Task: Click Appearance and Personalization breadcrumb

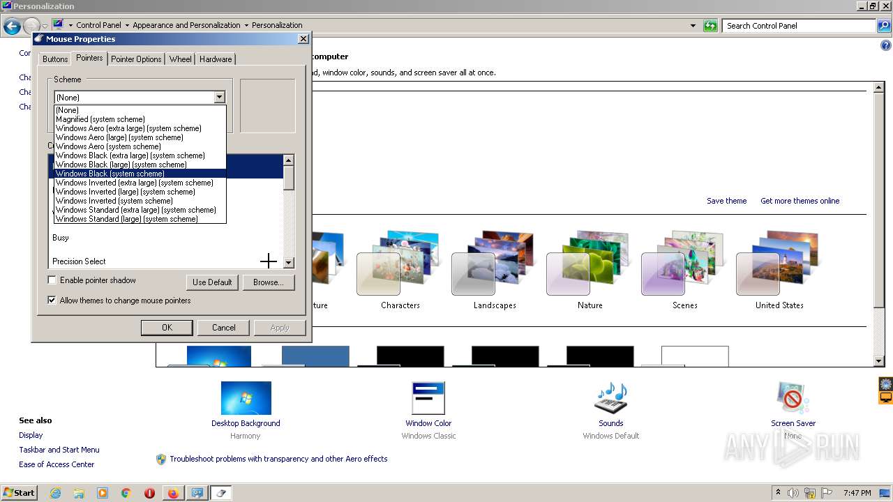Action: tap(186, 25)
